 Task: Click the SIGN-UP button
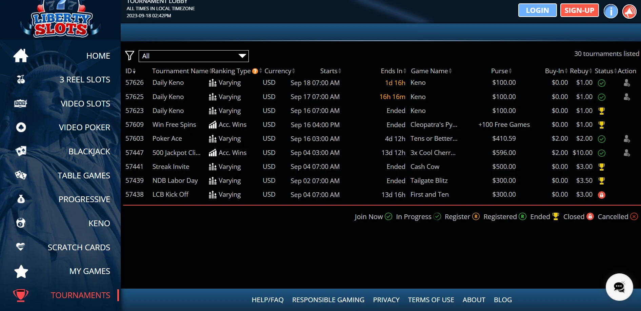579,10
